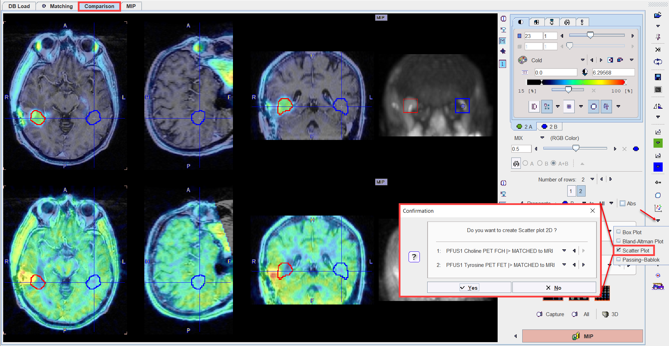Viewport: 669px width, 346px height.
Task: Click the four-arrow center crosshair icon
Action: click(503, 51)
